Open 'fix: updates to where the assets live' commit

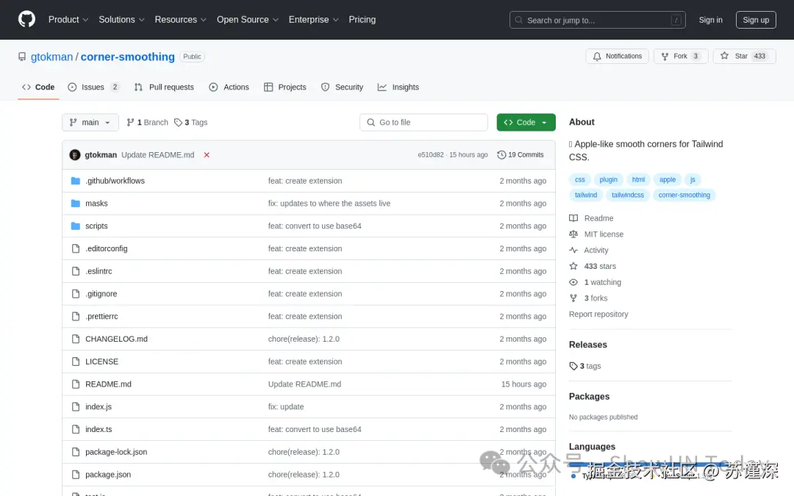pyautogui.click(x=329, y=204)
